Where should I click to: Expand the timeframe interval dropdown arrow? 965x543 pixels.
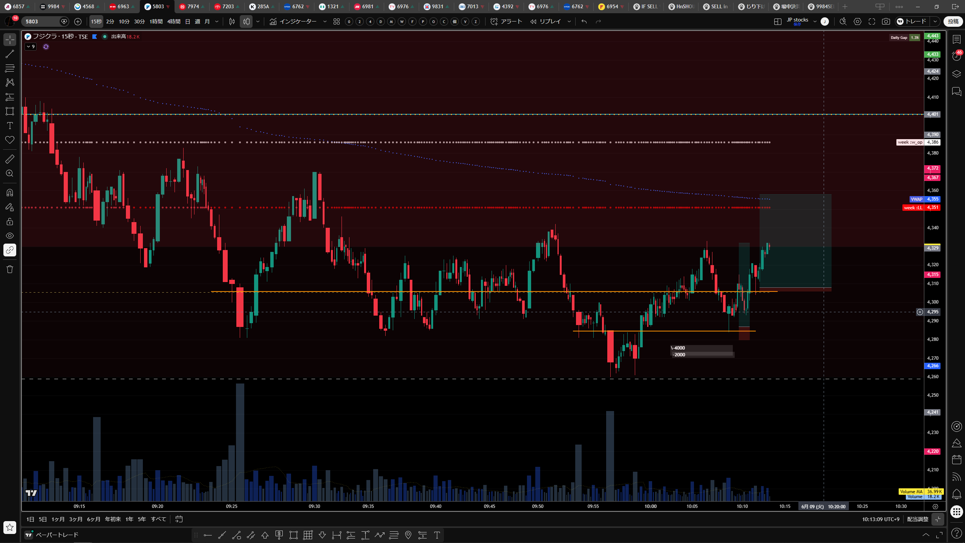pyautogui.click(x=217, y=21)
